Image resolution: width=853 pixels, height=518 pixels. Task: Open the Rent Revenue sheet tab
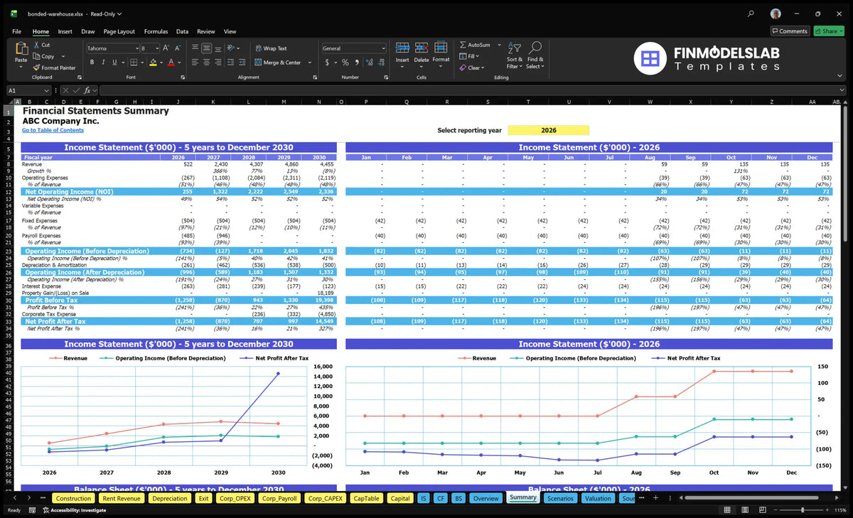coord(121,498)
